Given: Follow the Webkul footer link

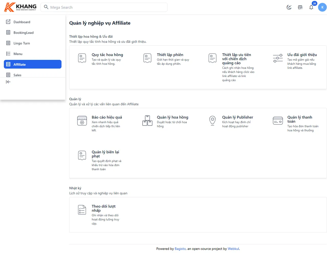Looking at the screenshot, I should pyautogui.click(x=233, y=249).
